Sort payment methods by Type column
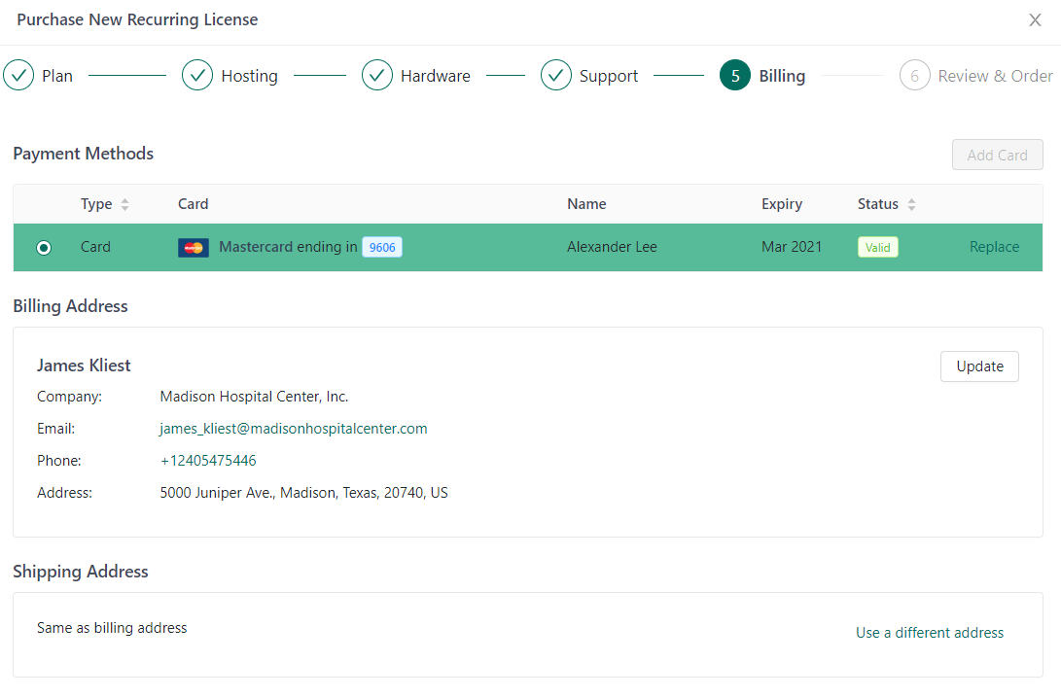The image size is (1061, 697). (x=124, y=205)
